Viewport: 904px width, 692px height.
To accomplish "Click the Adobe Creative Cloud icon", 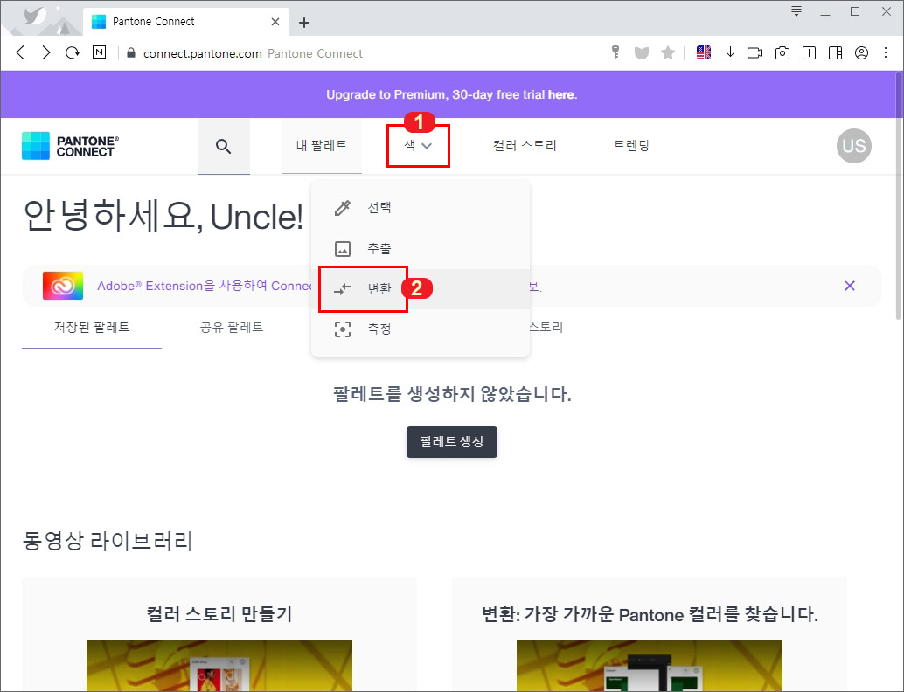I will [x=63, y=286].
